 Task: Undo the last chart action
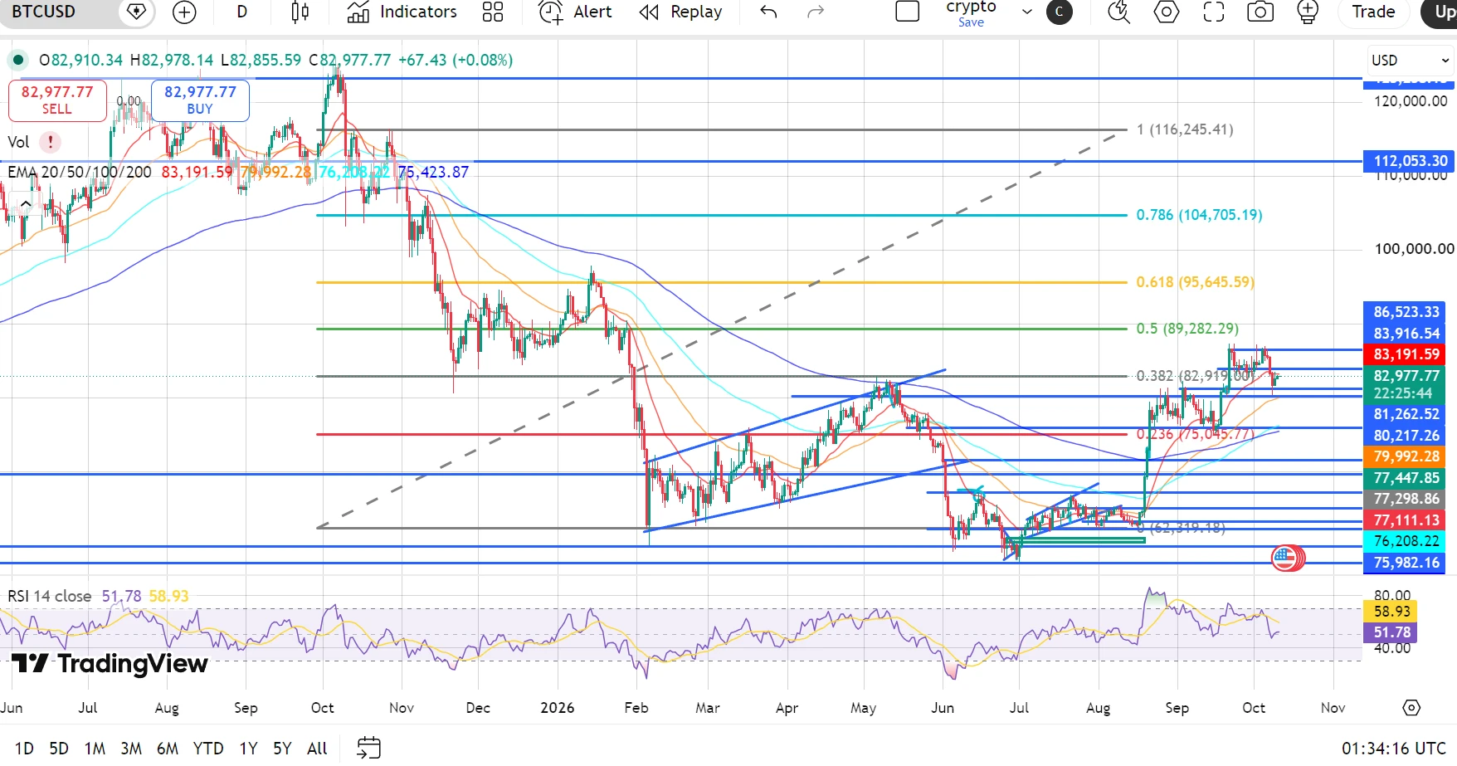pos(768,12)
